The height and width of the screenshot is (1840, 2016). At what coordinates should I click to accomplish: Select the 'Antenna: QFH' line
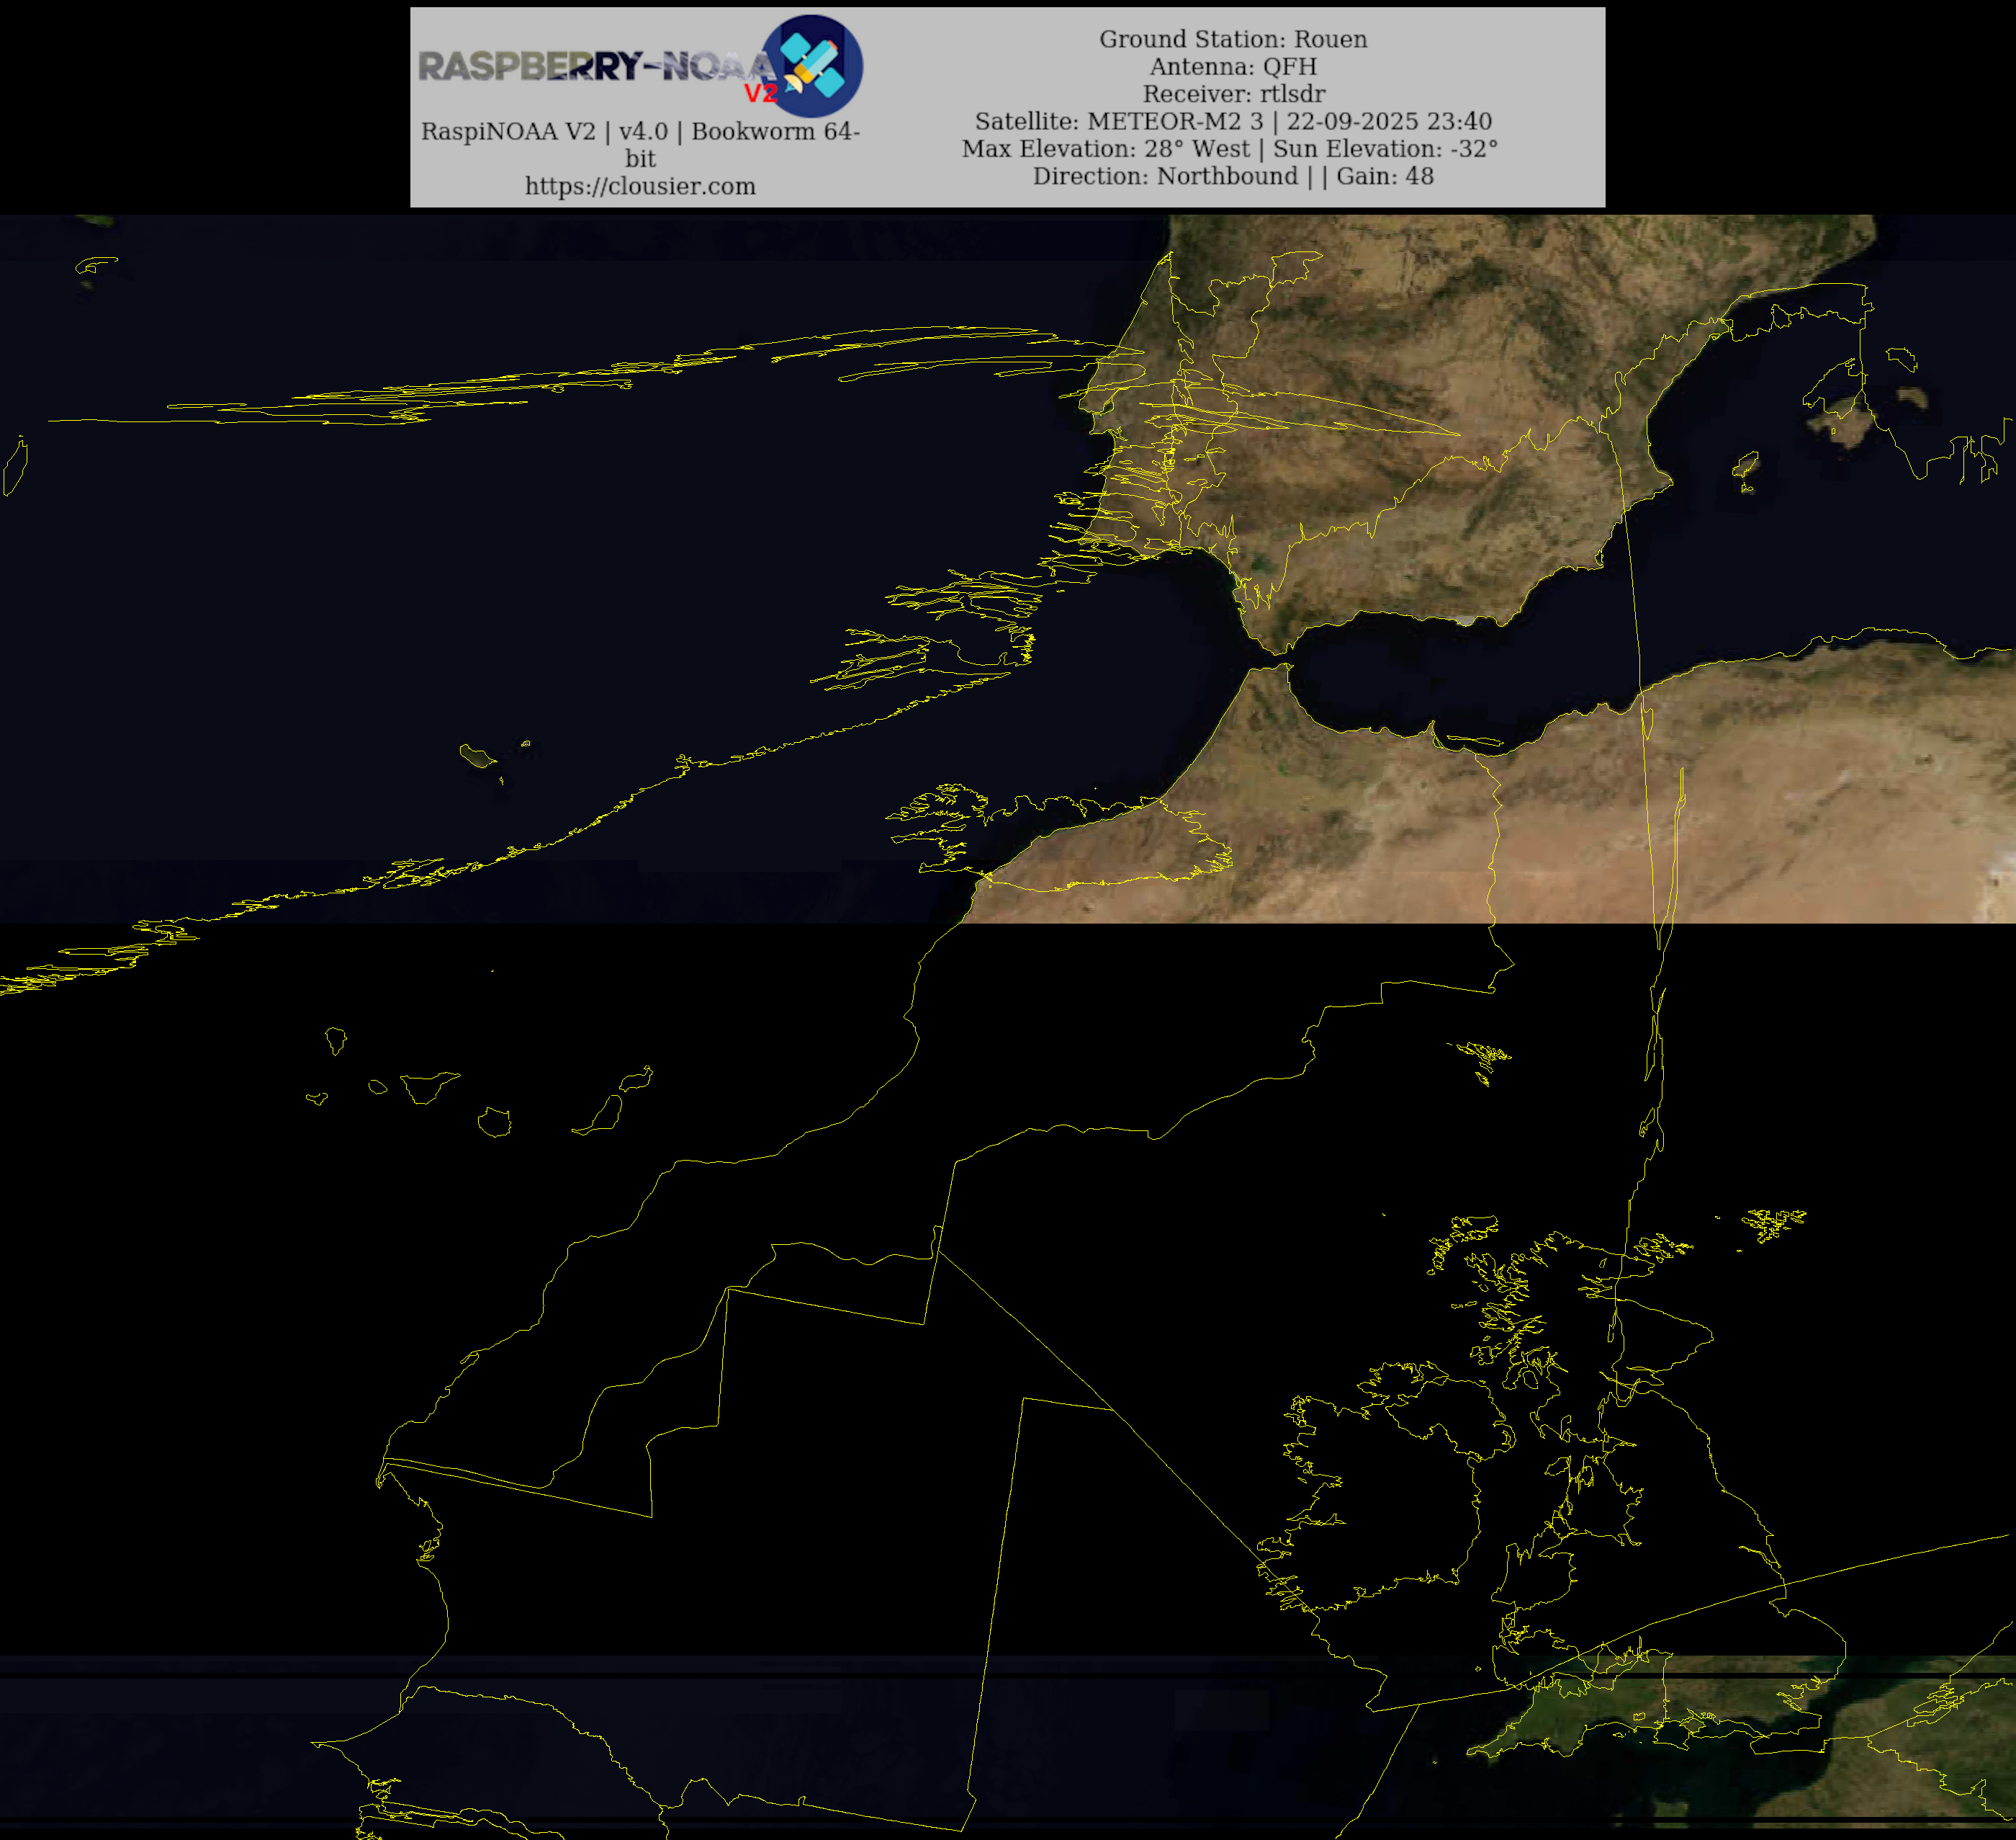1233,66
